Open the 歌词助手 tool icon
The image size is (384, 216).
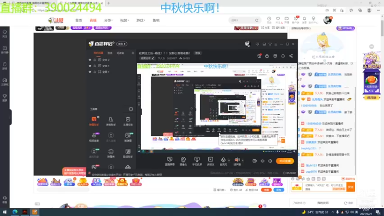pos(128,153)
